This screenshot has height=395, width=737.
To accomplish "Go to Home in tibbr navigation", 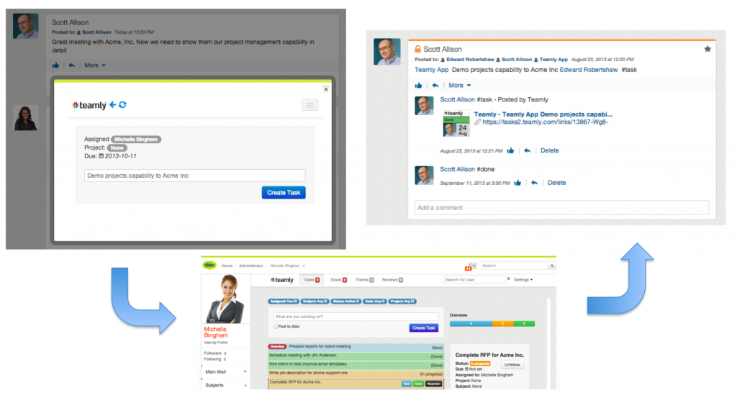I will [227, 265].
